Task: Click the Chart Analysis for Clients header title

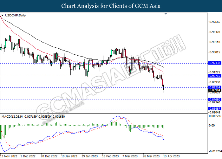Action: [x=111, y=6]
